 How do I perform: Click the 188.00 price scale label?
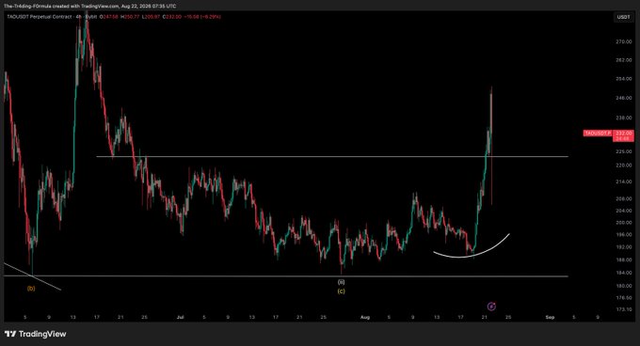click(623, 259)
